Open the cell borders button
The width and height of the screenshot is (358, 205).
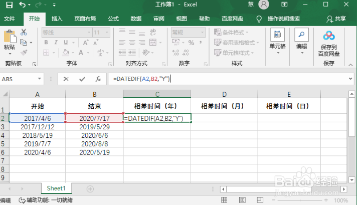pyautogui.click(x=46, y=53)
